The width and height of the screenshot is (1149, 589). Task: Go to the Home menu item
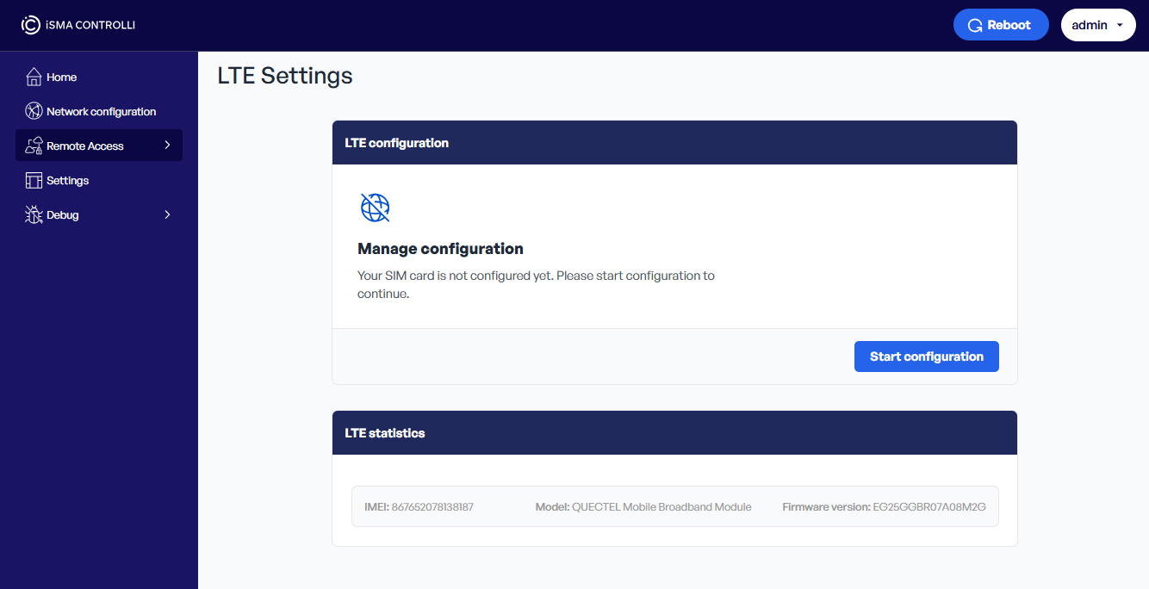pyautogui.click(x=62, y=77)
